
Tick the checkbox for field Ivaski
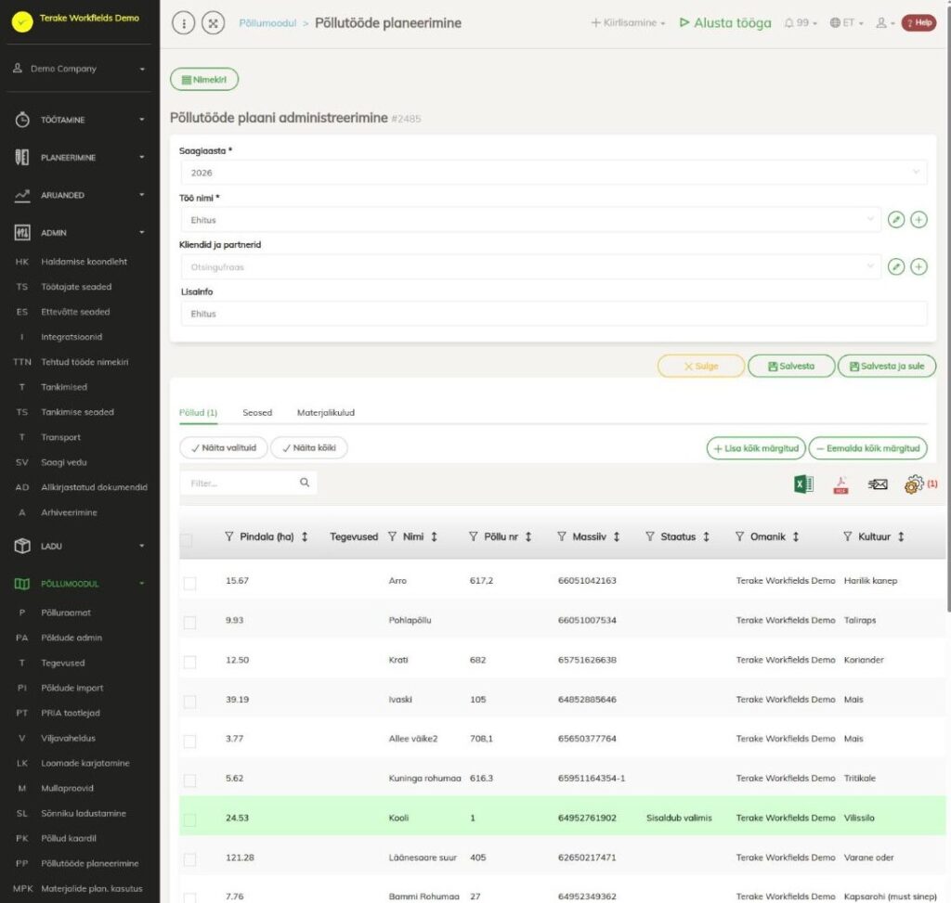coord(189,702)
